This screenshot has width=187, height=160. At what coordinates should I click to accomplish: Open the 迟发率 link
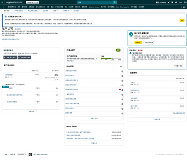click(132, 82)
